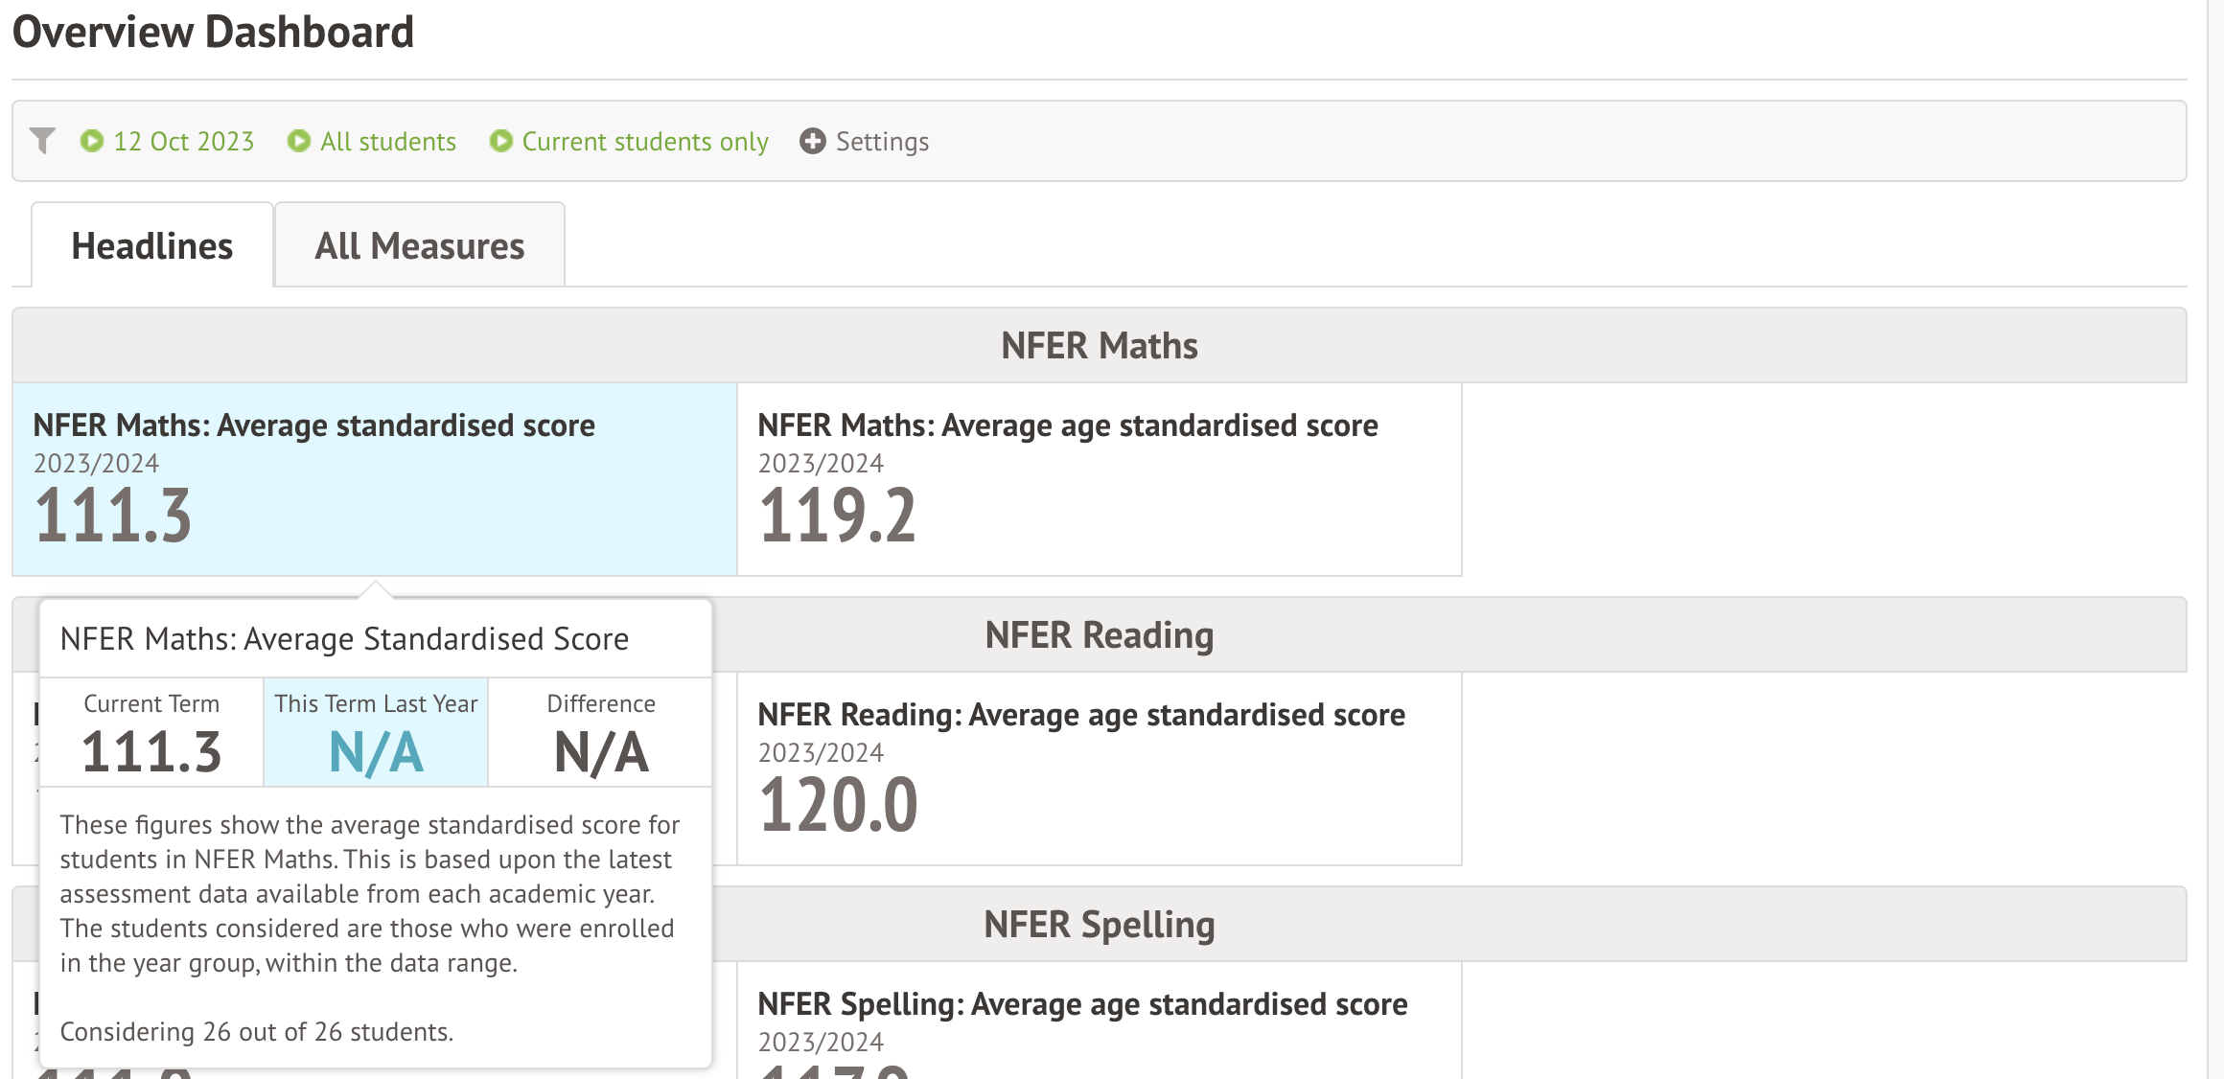Select NFER Maths average standardised score tile
Image resolution: width=2224 pixels, height=1079 pixels.
tap(374, 479)
